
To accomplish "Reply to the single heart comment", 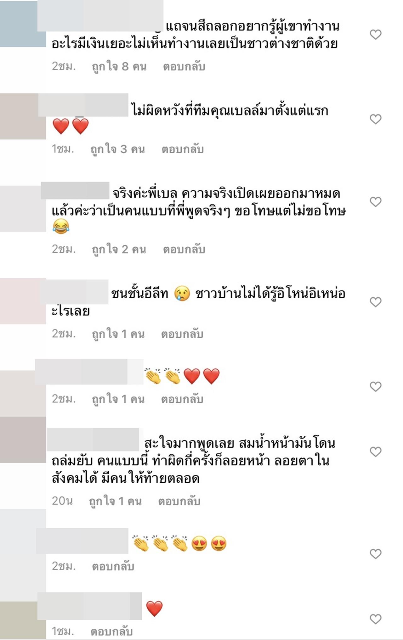I will click(111, 631).
